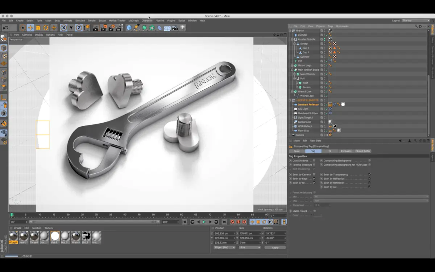The image size is (435, 272).
Task: Select the Wrench material thumbnail
Action: (x=76, y=238)
